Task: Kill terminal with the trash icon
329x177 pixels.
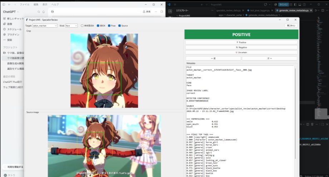Action: 312,124
